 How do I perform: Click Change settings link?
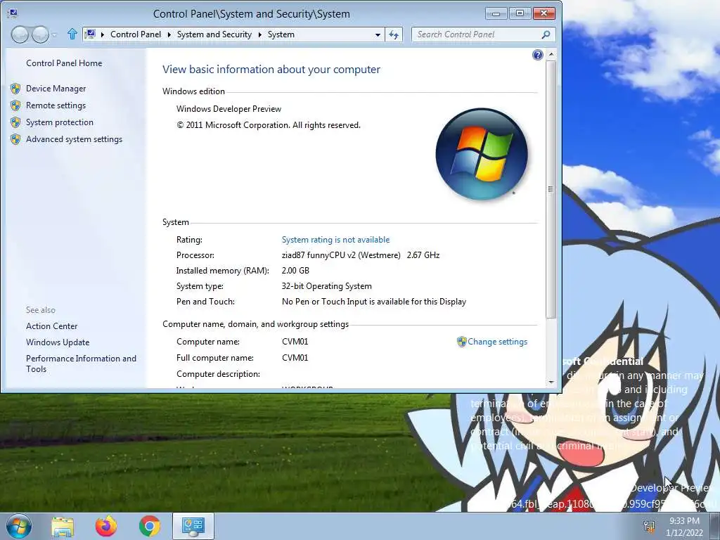[x=497, y=342]
